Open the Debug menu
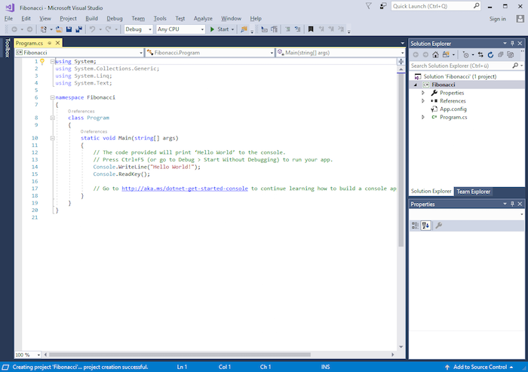This screenshot has width=528, height=372. 115,19
